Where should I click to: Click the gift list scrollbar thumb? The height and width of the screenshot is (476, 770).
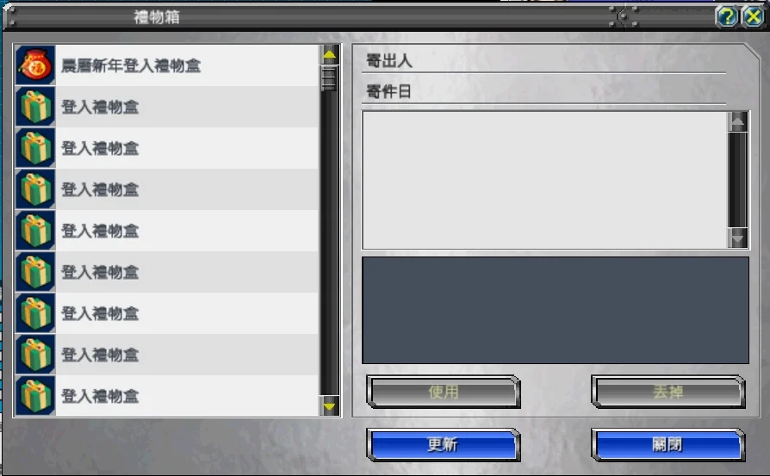330,78
